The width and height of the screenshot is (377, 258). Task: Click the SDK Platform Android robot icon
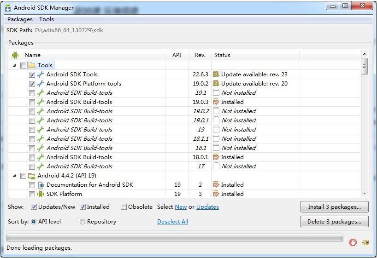[41, 194]
